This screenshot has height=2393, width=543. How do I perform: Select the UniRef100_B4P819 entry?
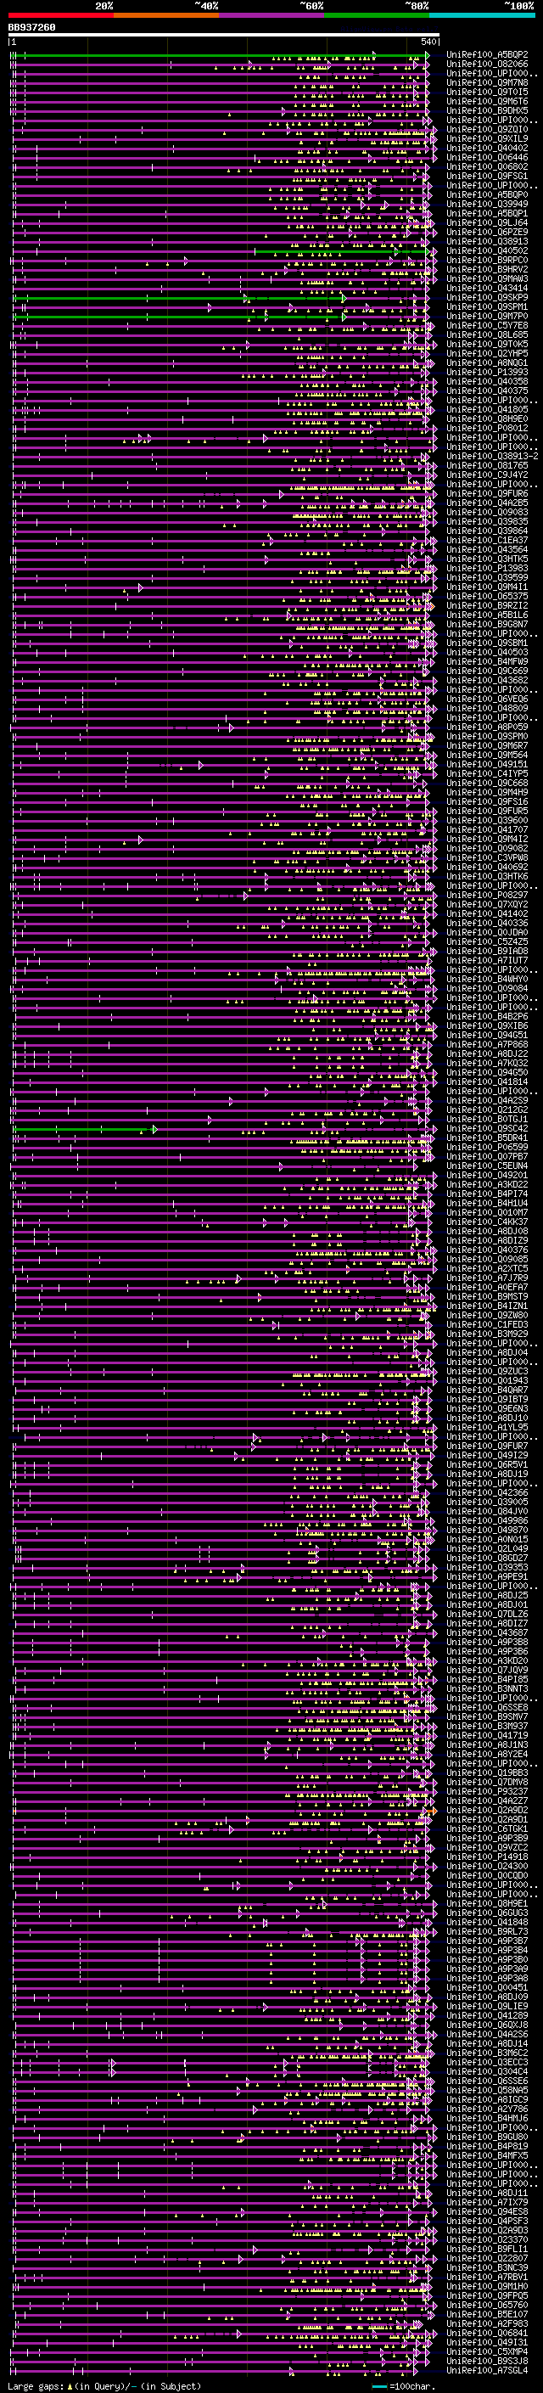click(487, 2147)
